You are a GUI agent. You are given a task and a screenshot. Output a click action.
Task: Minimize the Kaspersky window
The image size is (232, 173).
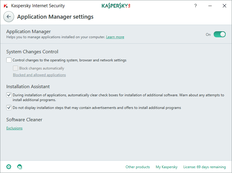210,6
